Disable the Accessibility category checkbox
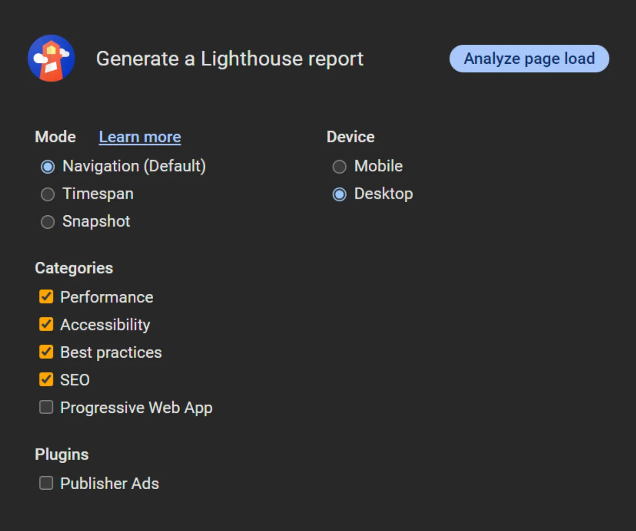636x531 pixels. [46, 324]
